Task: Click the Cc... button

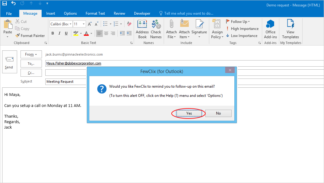Action: point(31,73)
